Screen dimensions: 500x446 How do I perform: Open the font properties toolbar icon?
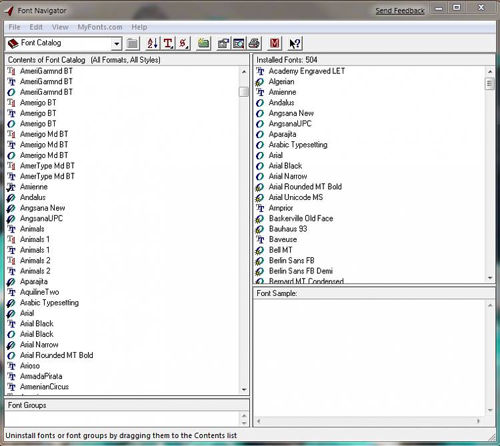click(223, 43)
